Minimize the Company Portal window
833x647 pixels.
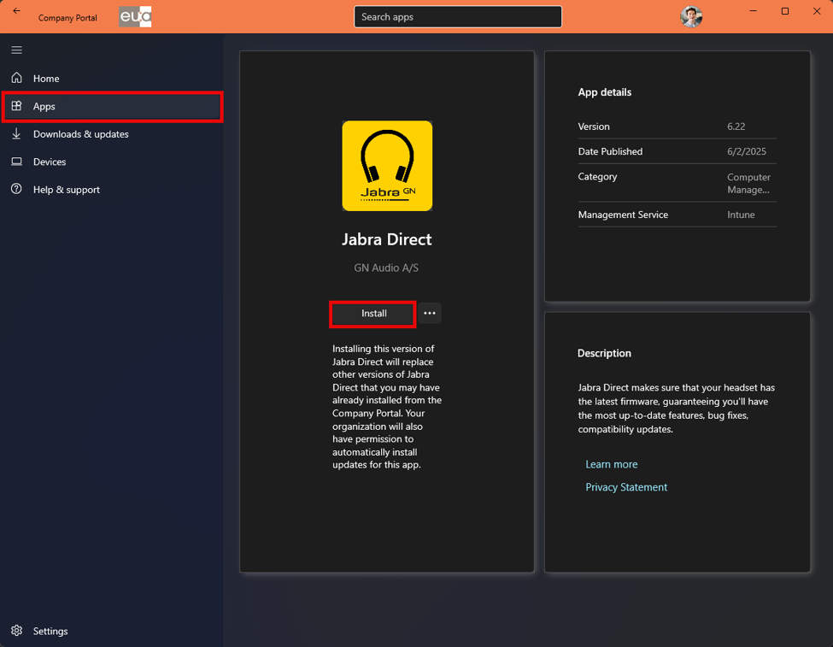click(x=753, y=11)
